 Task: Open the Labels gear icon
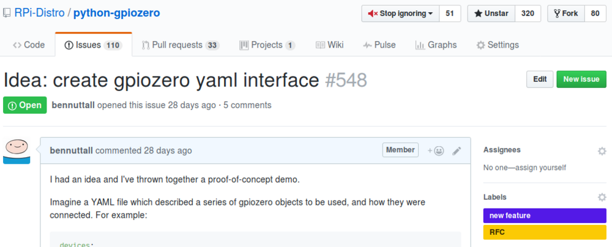602,197
